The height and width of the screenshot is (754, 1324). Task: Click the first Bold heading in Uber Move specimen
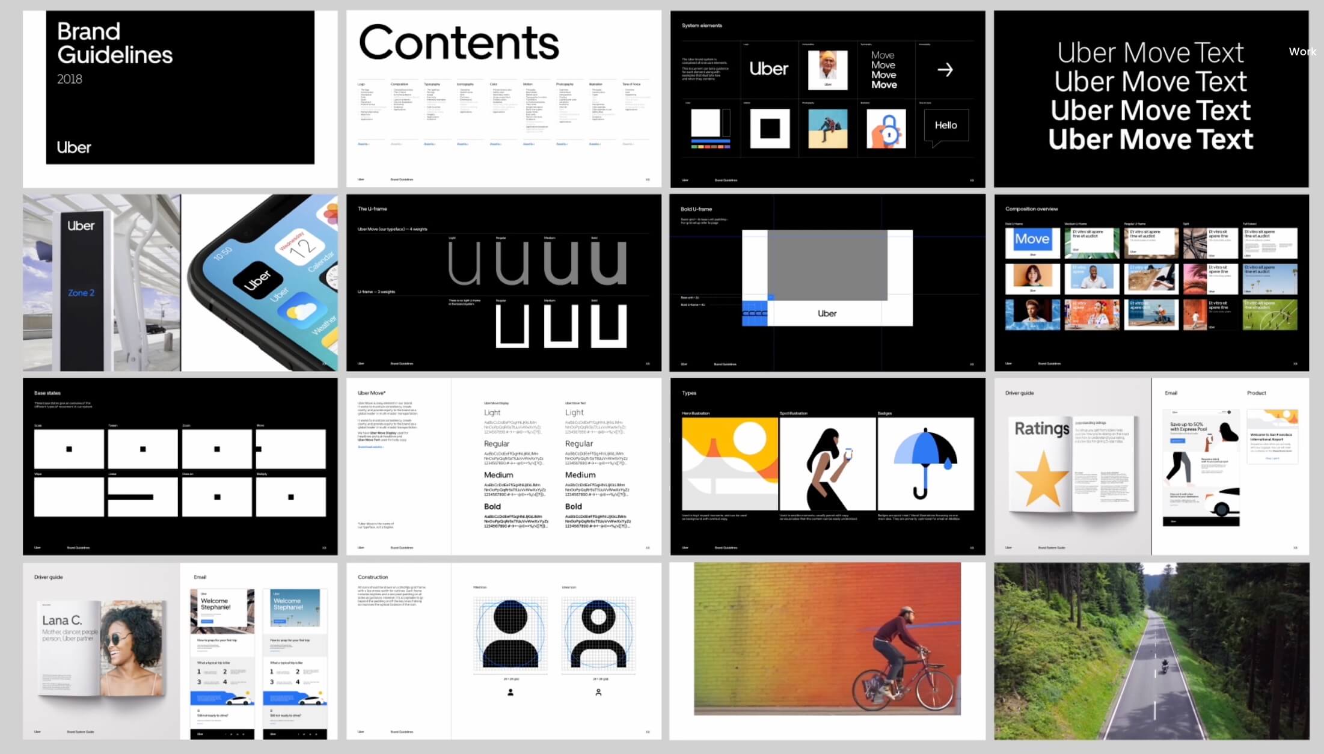492,506
